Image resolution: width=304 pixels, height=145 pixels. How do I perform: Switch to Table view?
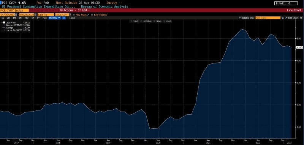point(72,18)
